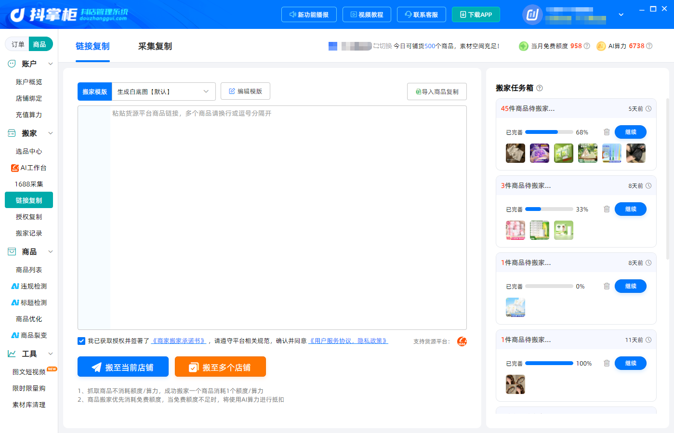This screenshot has width=674, height=433.
Task: Open the 编辑模版 template editor
Action: pyautogui.click(x=245, y=91)
